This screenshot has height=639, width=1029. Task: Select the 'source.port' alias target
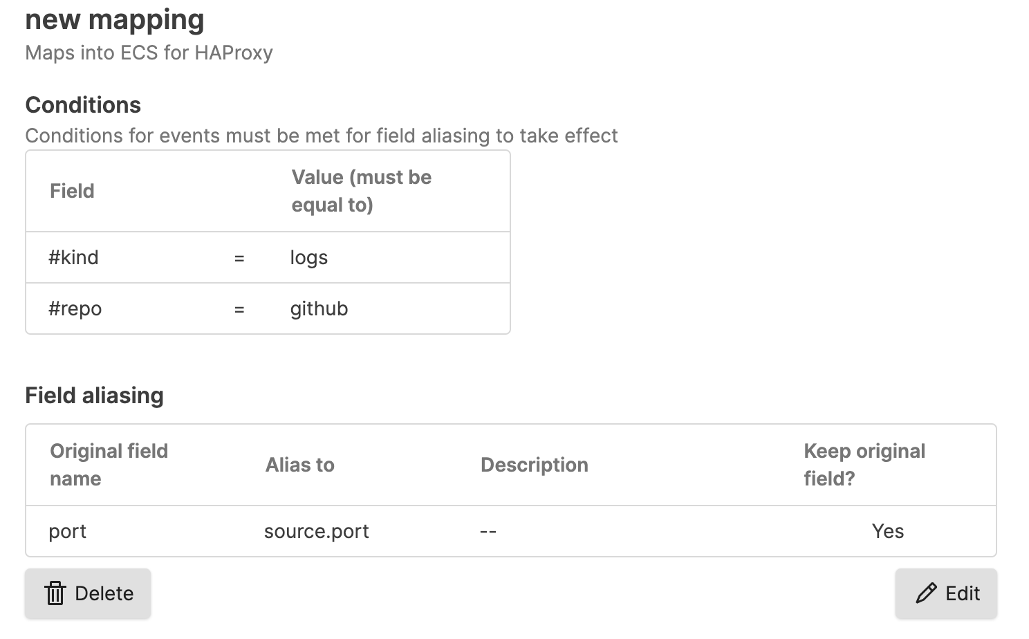pyautogui.click(x=316, y=531)
